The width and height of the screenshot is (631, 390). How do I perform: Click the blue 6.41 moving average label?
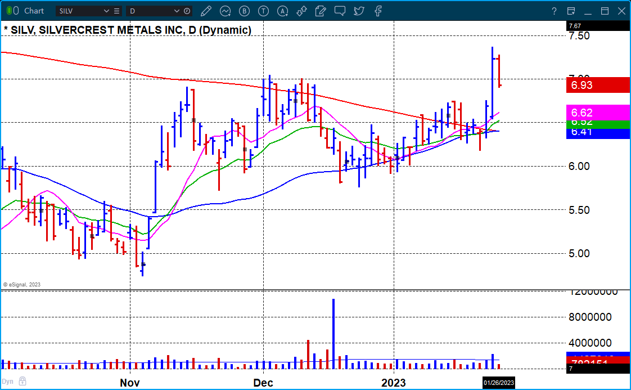point(598,133)
